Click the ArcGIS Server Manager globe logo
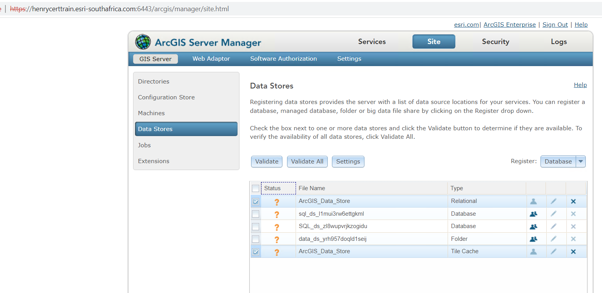This screenshot has height=293, width=602. [x=143, y=42]
